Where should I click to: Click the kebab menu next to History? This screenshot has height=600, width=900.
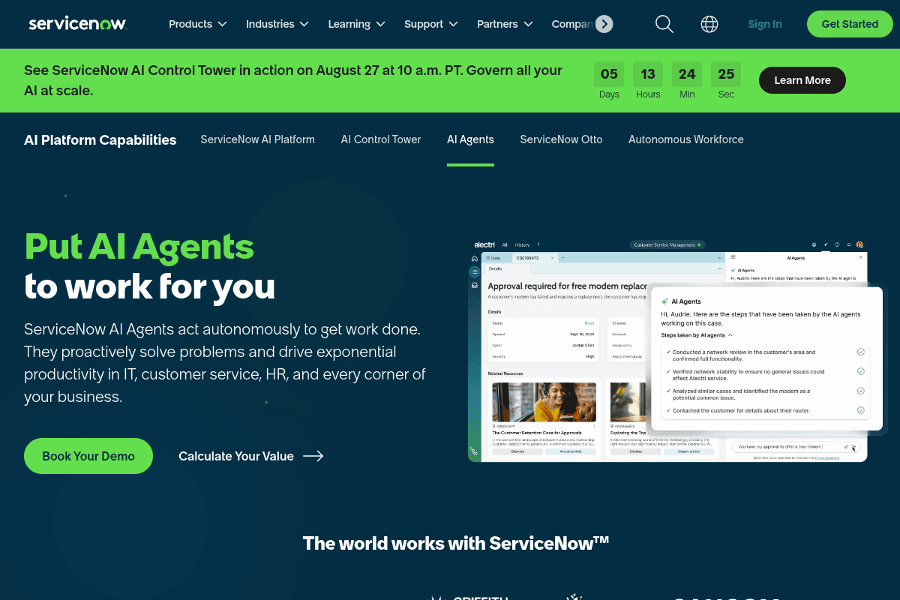[538, 244]
